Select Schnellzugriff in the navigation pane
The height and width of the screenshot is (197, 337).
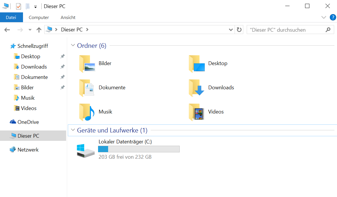[33, 46]
